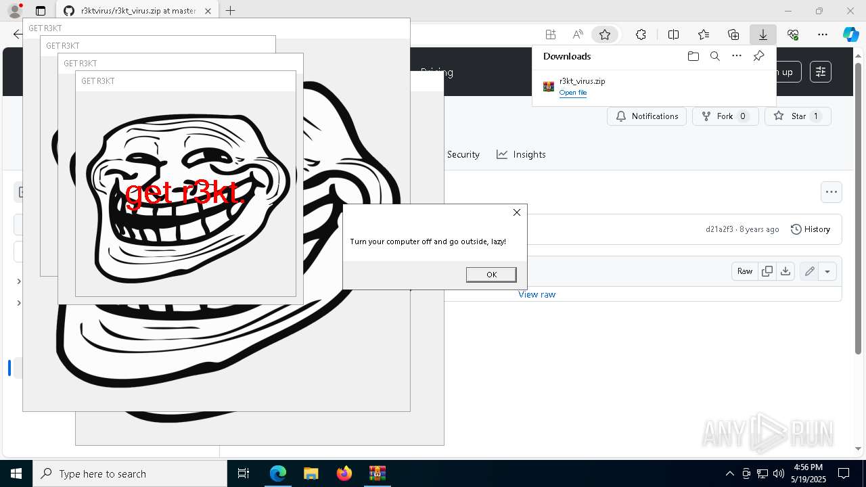
Task: Fork the repository
Action: click(x=725, y=116)
